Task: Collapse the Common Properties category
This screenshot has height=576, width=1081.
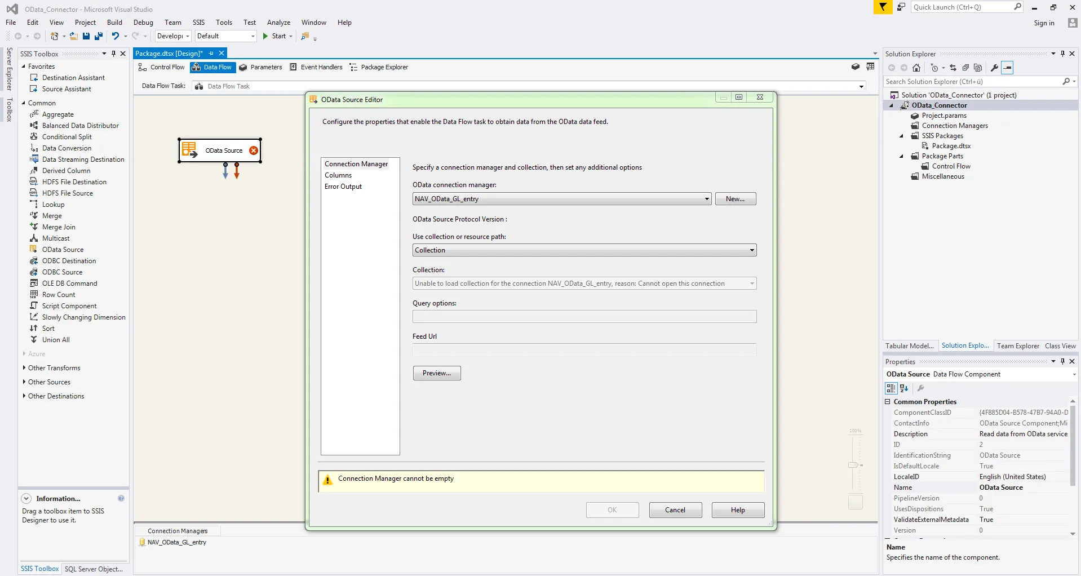Action: (x=888, y=402)
